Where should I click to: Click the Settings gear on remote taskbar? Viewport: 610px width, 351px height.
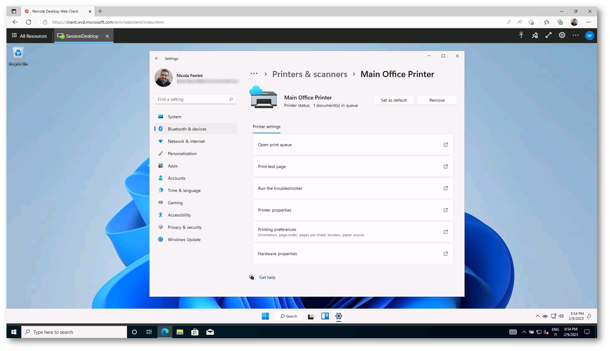pos(339,316)
